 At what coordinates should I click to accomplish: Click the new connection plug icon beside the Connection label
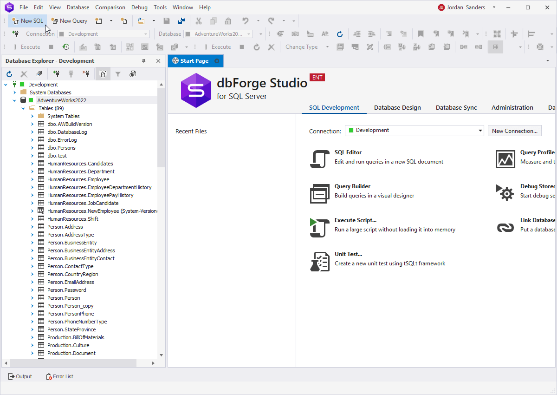pos(15,33)
